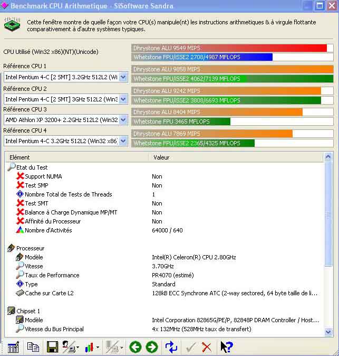Image resolution: width=339 pixels, height=356 pixels.
Task: Click the copy pages toolbar icon
Action: (33, 347)
